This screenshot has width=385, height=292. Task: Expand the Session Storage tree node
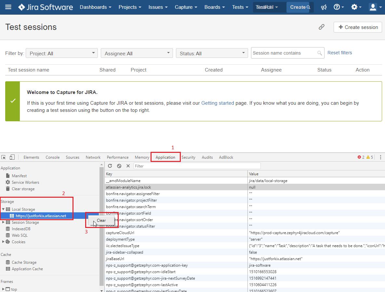[x=3, y=222]
